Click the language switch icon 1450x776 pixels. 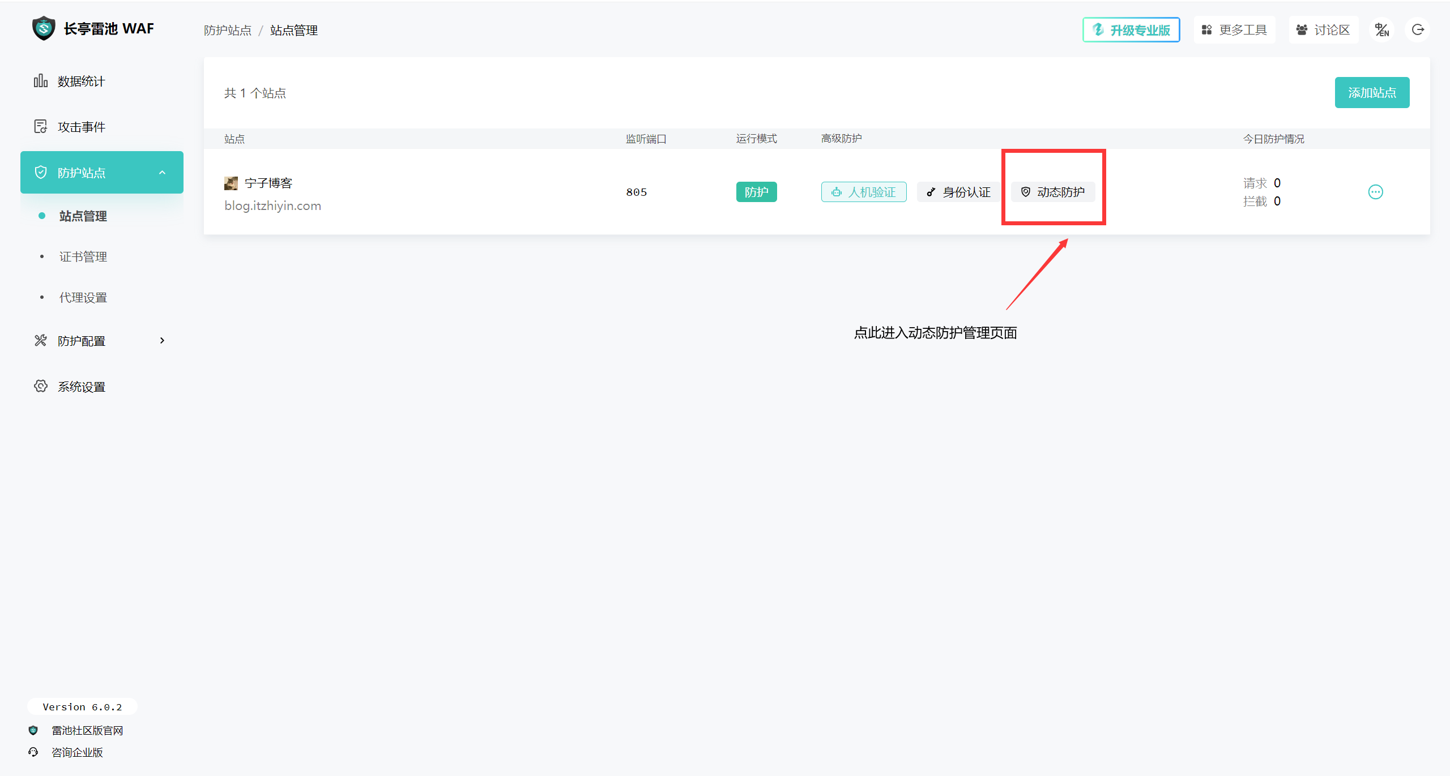click(1382, 30)
